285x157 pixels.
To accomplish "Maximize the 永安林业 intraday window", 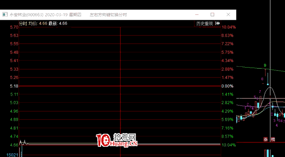I will click(x=212, y=14).
